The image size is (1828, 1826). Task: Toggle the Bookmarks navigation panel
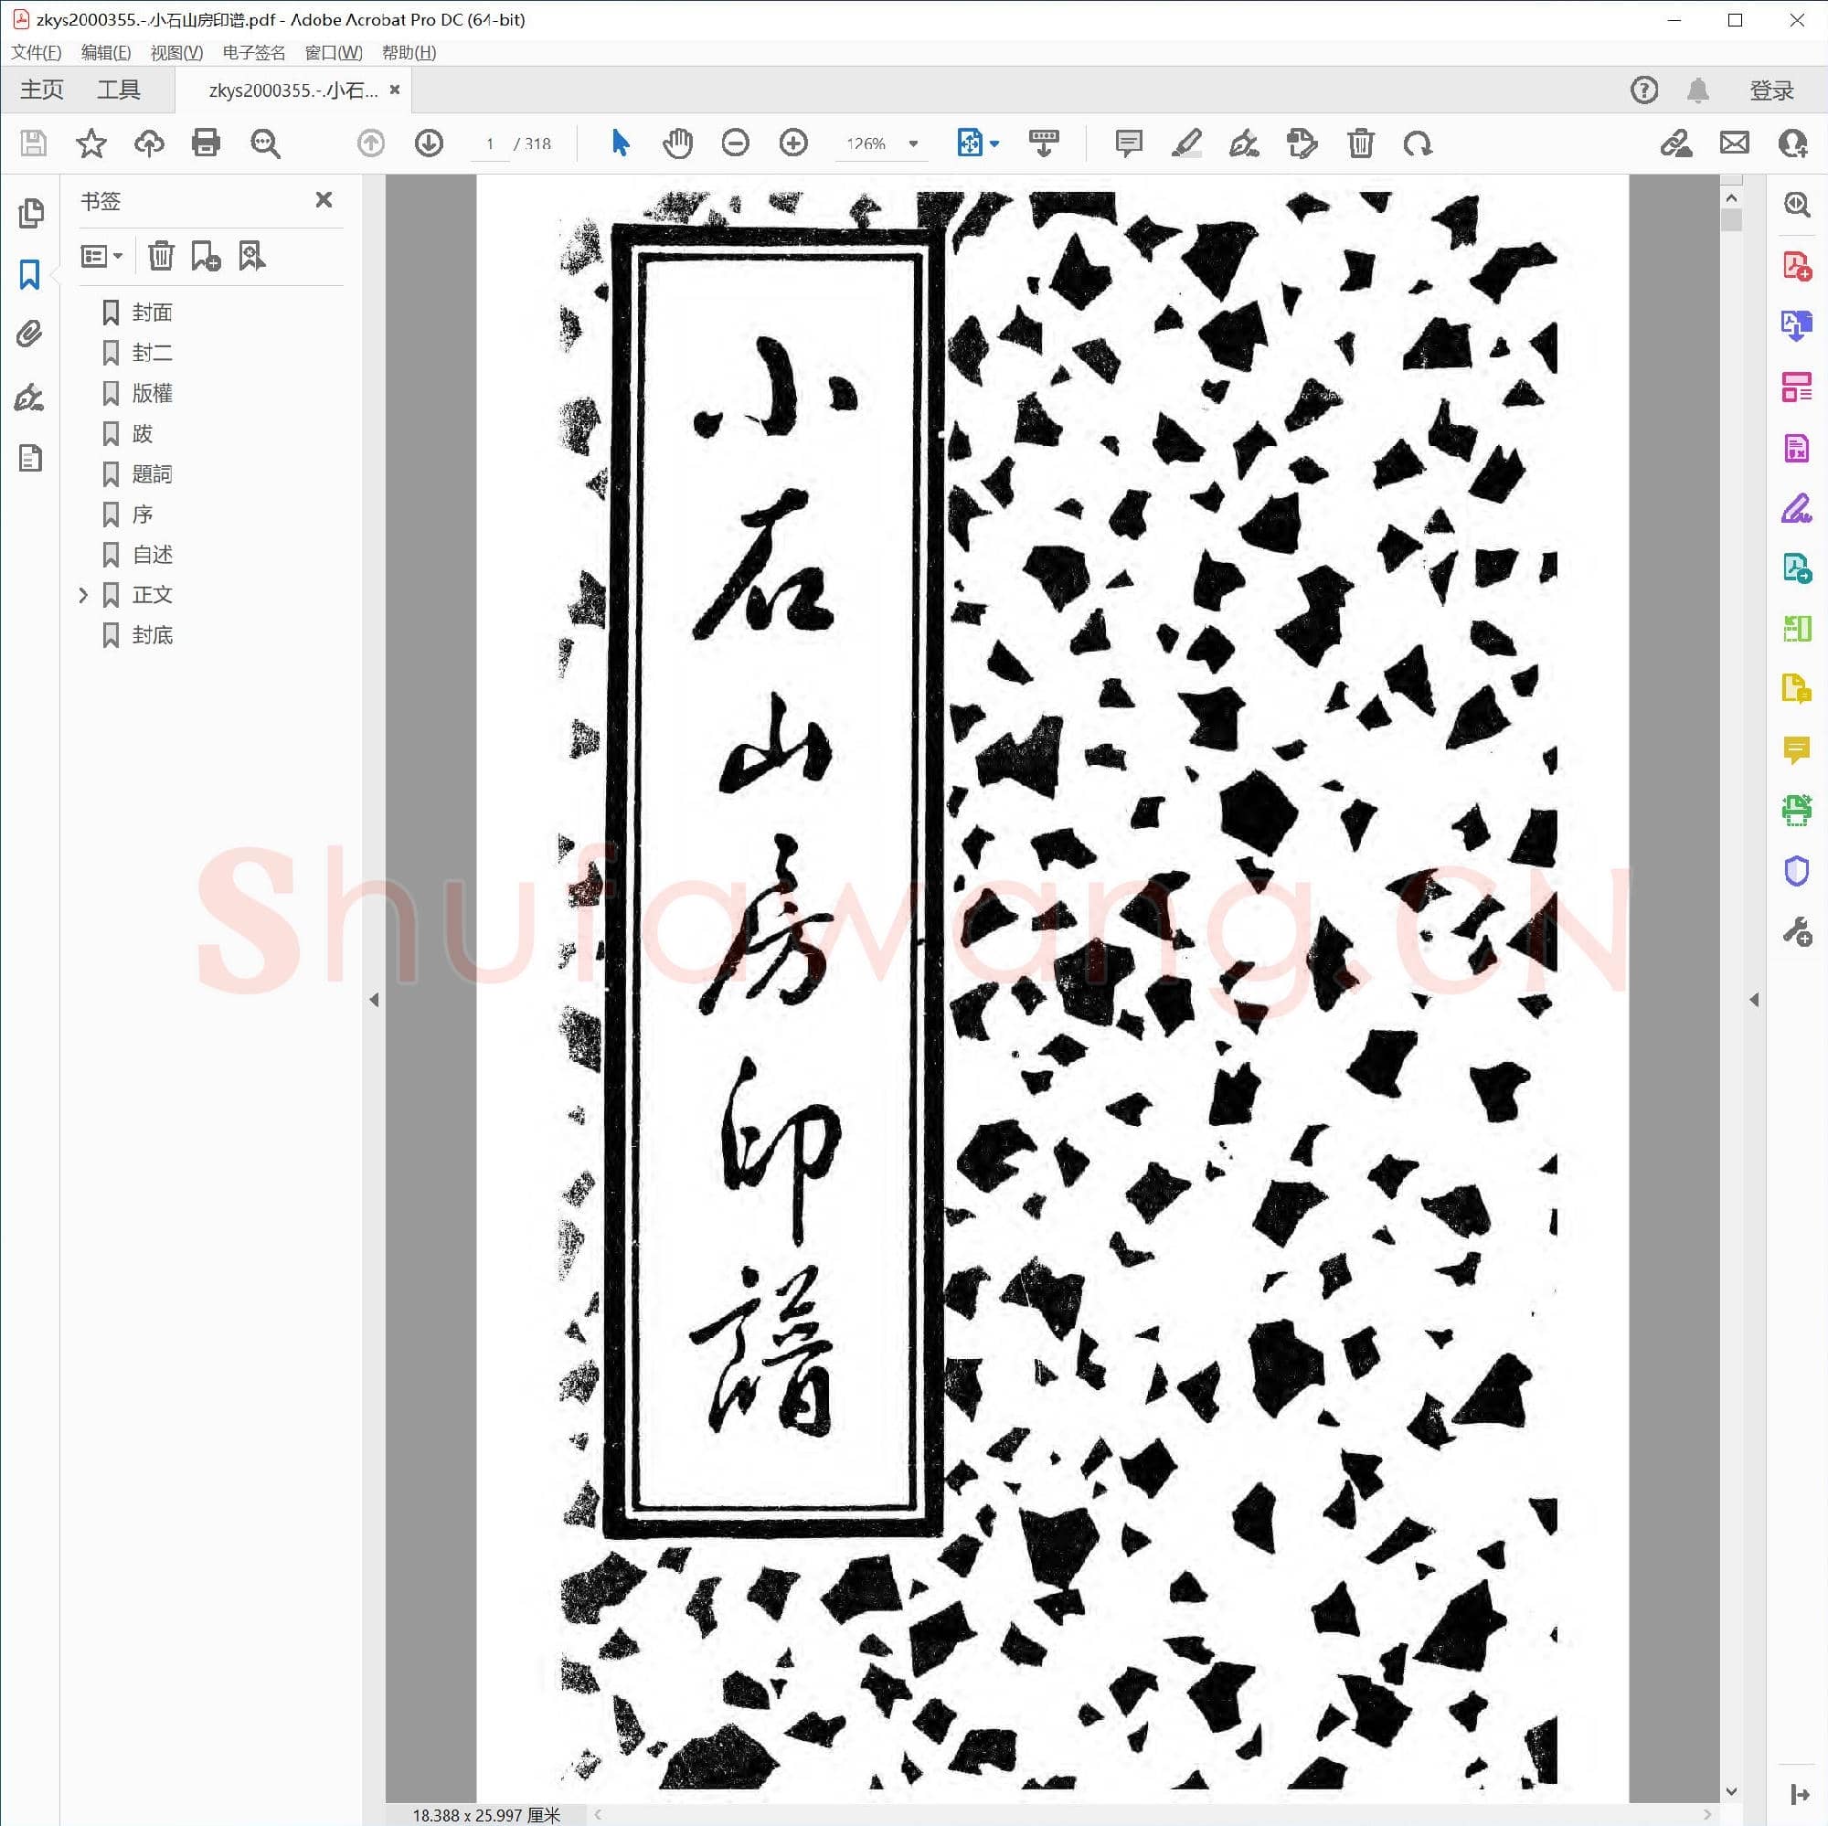click(29, 274)
